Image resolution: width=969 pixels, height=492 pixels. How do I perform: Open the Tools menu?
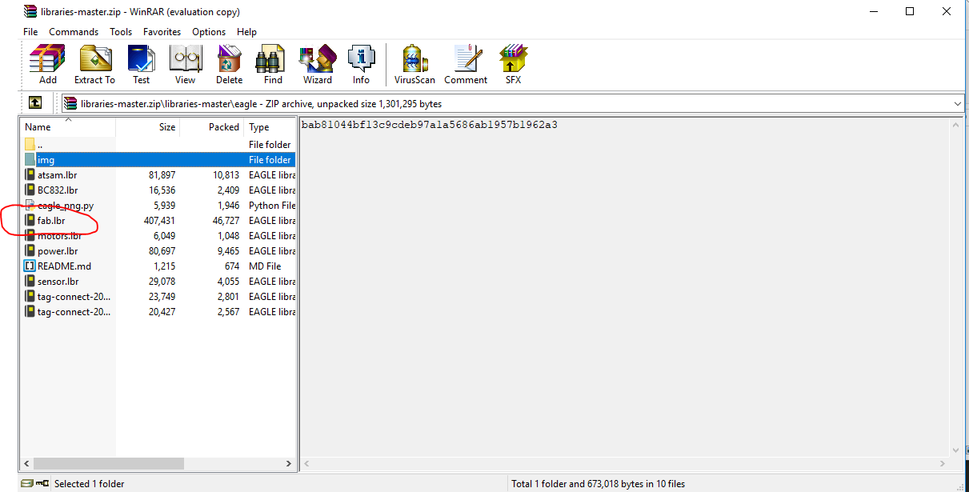(121, 32)
